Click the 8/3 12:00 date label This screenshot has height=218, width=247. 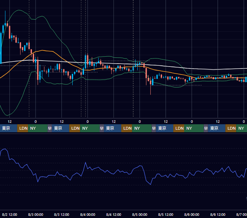pos(62,214)
